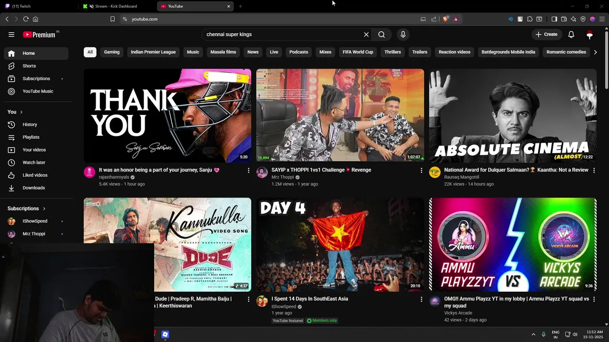Select the Gaming filter chip
609x342 pixels.
click(112, 52)
